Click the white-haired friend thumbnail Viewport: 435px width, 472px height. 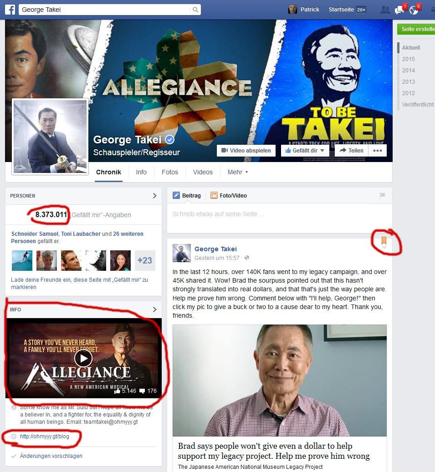47,260
